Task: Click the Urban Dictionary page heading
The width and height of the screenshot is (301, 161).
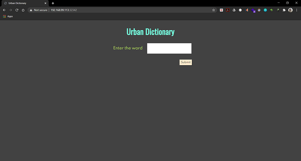Action: [x=151, y=32]
